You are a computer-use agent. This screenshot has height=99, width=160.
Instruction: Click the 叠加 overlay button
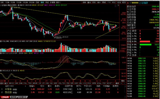[89, 2]
